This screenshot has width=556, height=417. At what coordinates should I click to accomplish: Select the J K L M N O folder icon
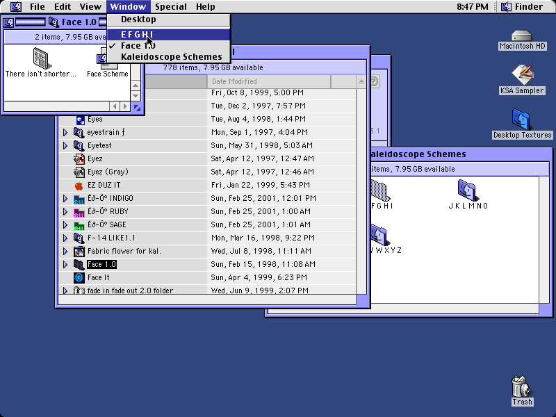click(x=467, y=190)
